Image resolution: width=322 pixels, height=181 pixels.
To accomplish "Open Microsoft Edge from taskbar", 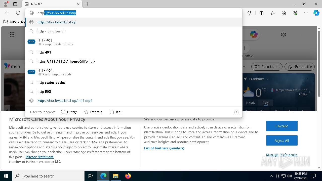I will pos(103,176).
